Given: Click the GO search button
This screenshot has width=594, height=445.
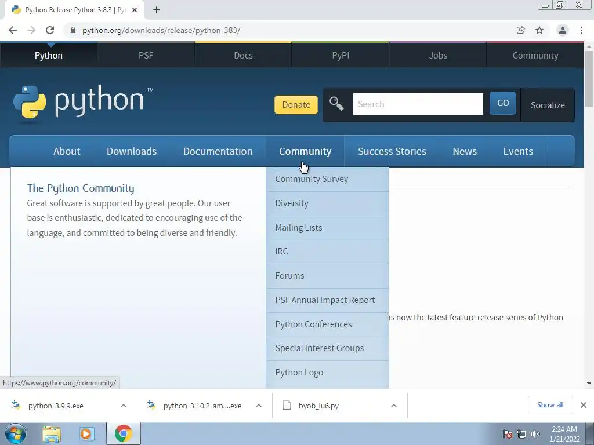Looking at the screenshot, I should click(x=503, y=103).
